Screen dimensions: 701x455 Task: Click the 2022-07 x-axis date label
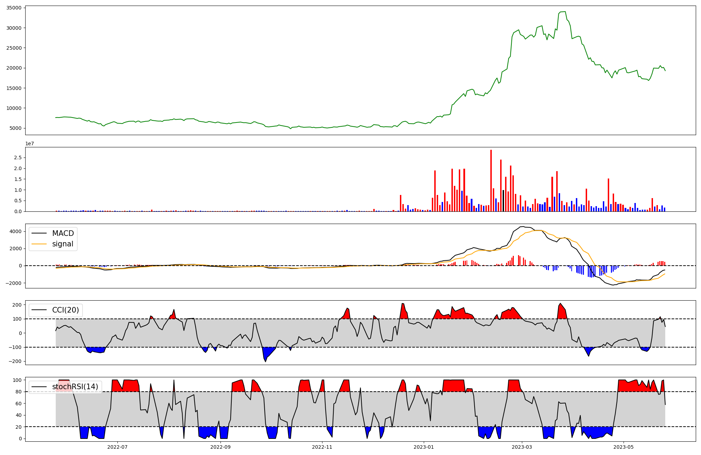point(117,447)
